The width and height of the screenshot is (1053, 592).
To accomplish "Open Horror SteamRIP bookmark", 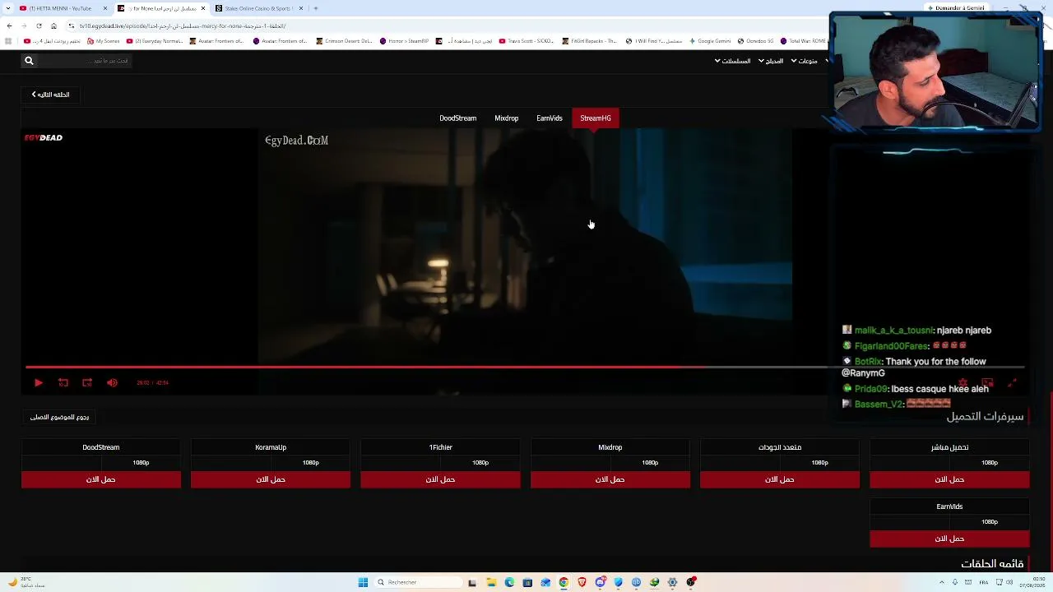I will click(x=405, y=41).
